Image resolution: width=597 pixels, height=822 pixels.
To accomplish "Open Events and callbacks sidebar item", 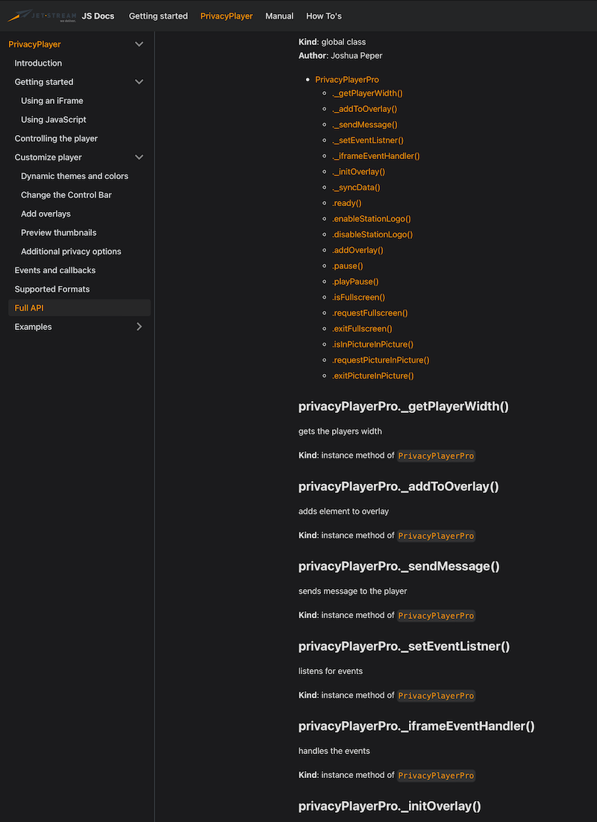I will click(x=55, y=270).
